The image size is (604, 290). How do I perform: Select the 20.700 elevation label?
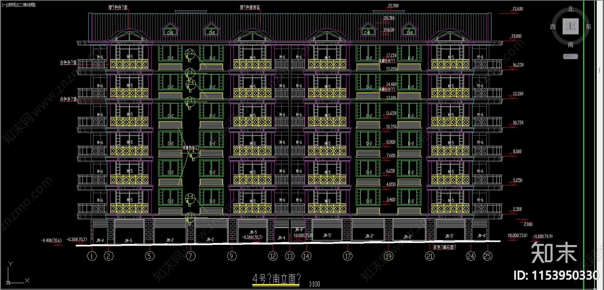point(389,18)
